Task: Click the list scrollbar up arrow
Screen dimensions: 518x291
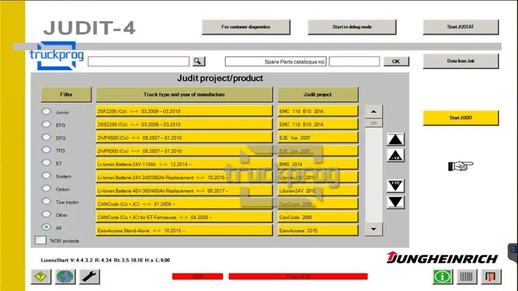Action: [373, 112]
